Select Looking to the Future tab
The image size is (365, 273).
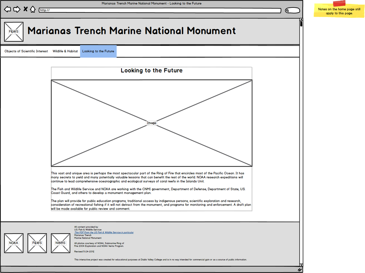(x=98, y=51)
